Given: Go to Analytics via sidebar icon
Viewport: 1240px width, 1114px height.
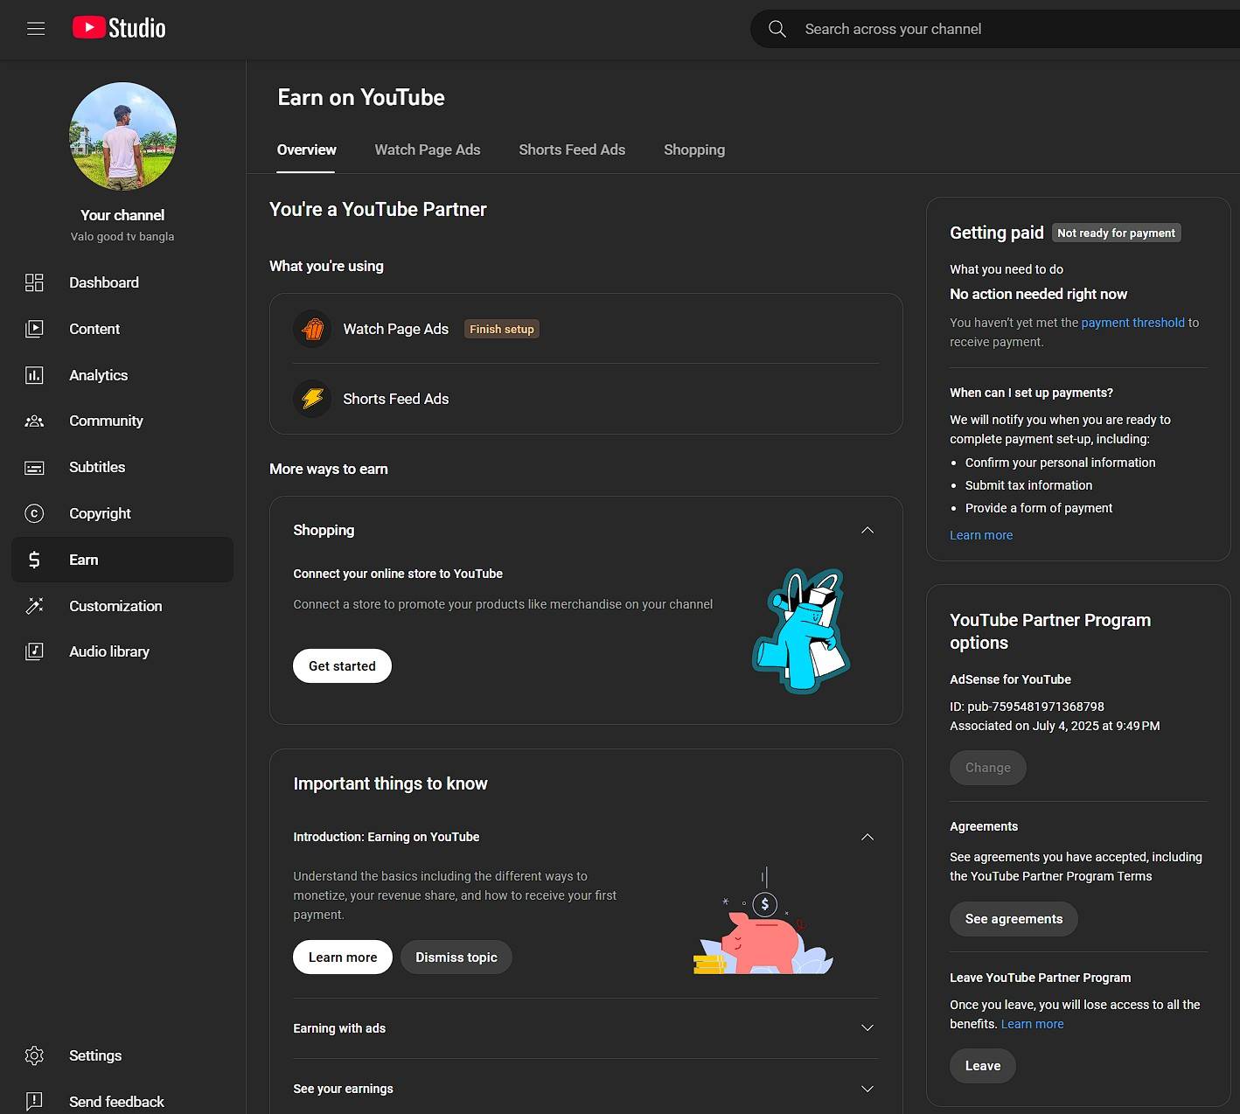Looking at the screenshot, I should click(34, 375).
